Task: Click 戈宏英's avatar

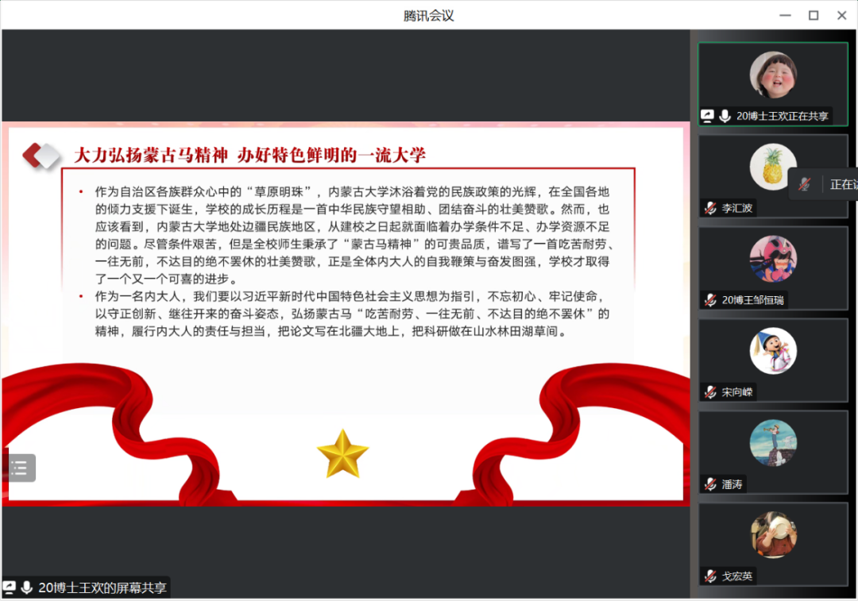Action: tap(773, 535)
